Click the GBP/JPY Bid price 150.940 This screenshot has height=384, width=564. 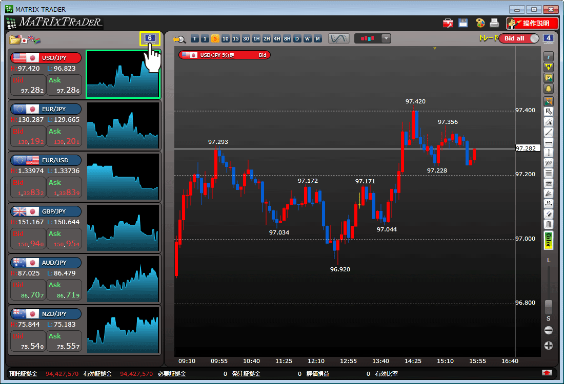coord(28,239)
